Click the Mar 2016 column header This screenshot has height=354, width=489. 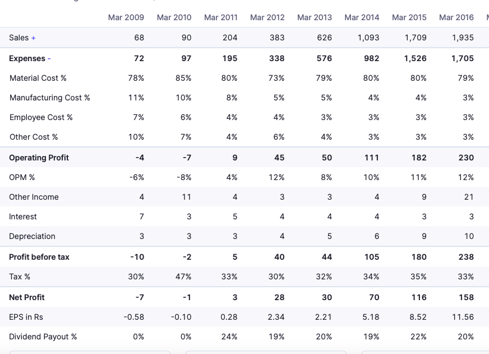456,17
